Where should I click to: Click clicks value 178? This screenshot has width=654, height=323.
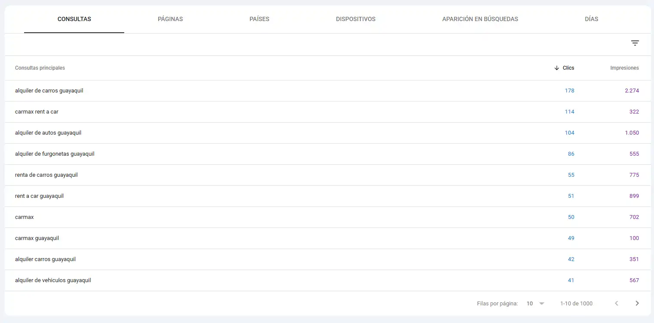[x=569, y=91]
